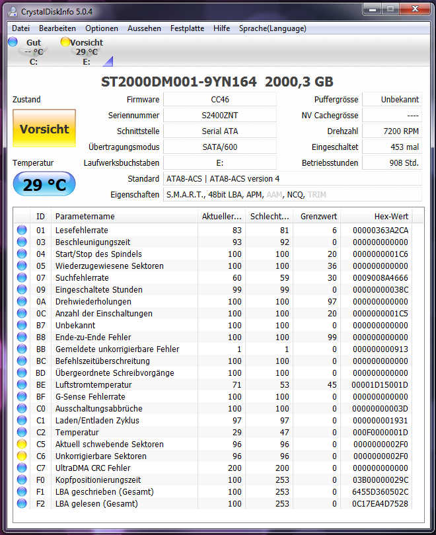The width and height of the screenshot is (436, 535).
Task: Click the CrystalDiskInfo title bar icon
Action: 13,12
